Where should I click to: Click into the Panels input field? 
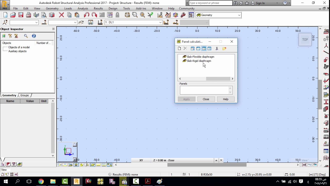pos(204,90)
